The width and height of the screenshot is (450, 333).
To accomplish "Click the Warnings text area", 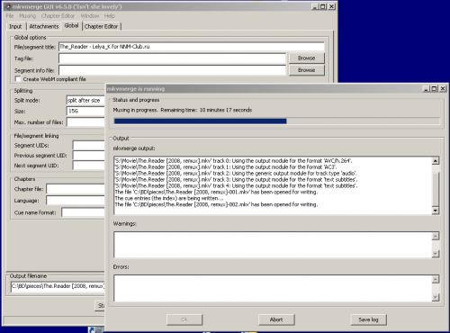I will coord(273,245).
